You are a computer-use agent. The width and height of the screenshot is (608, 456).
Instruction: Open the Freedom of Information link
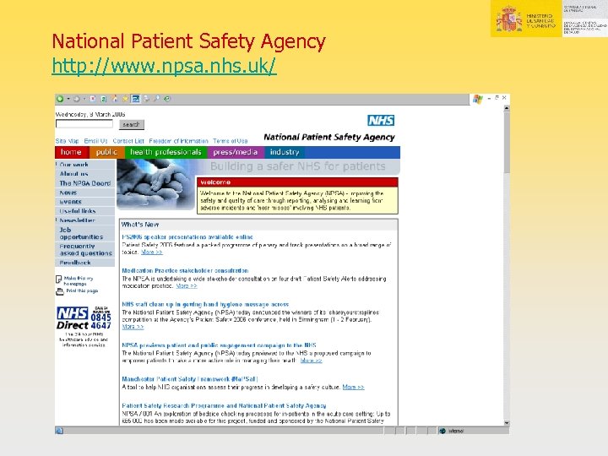179,141
